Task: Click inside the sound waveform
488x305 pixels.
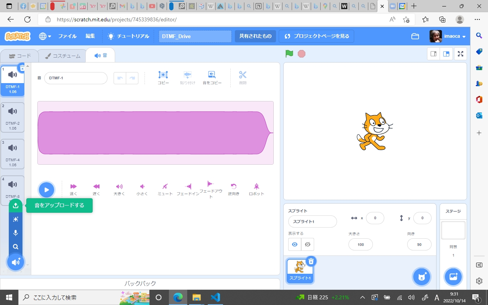Action: [x=156, y=133]
